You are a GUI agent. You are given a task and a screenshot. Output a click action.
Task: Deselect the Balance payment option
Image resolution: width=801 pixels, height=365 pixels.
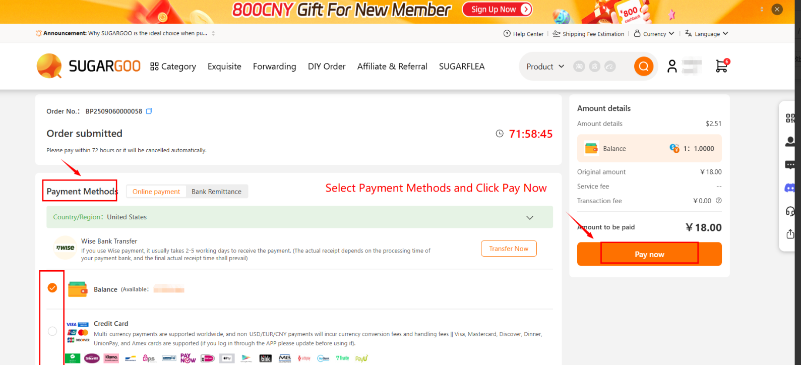pos(52,288)
